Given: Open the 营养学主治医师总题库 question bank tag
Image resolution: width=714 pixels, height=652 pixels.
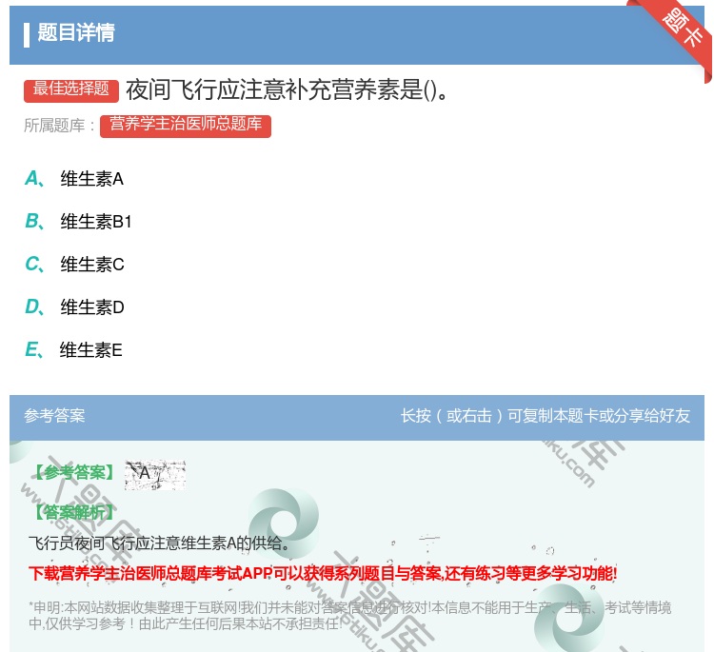Looking at the screenshot, I should coord(186,125).
